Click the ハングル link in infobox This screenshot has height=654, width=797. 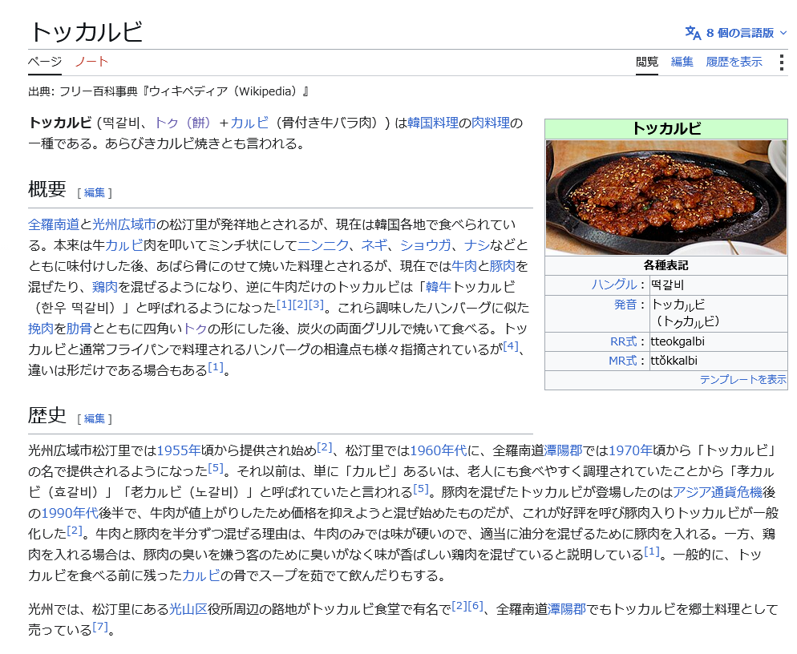click(614, 285)
